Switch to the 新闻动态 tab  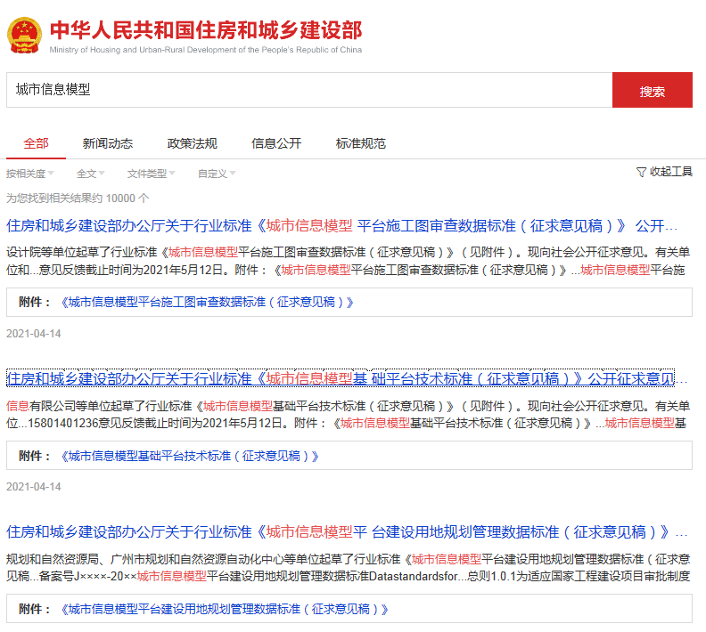108,144
